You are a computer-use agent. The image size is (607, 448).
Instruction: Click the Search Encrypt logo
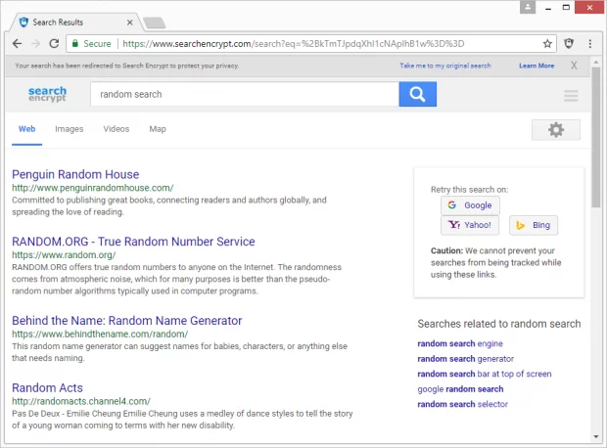click(x=47, y=94)
